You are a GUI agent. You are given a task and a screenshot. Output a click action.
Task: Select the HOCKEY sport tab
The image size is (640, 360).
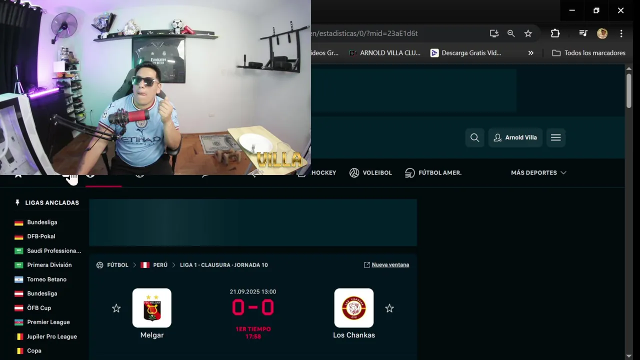(323, 172)
